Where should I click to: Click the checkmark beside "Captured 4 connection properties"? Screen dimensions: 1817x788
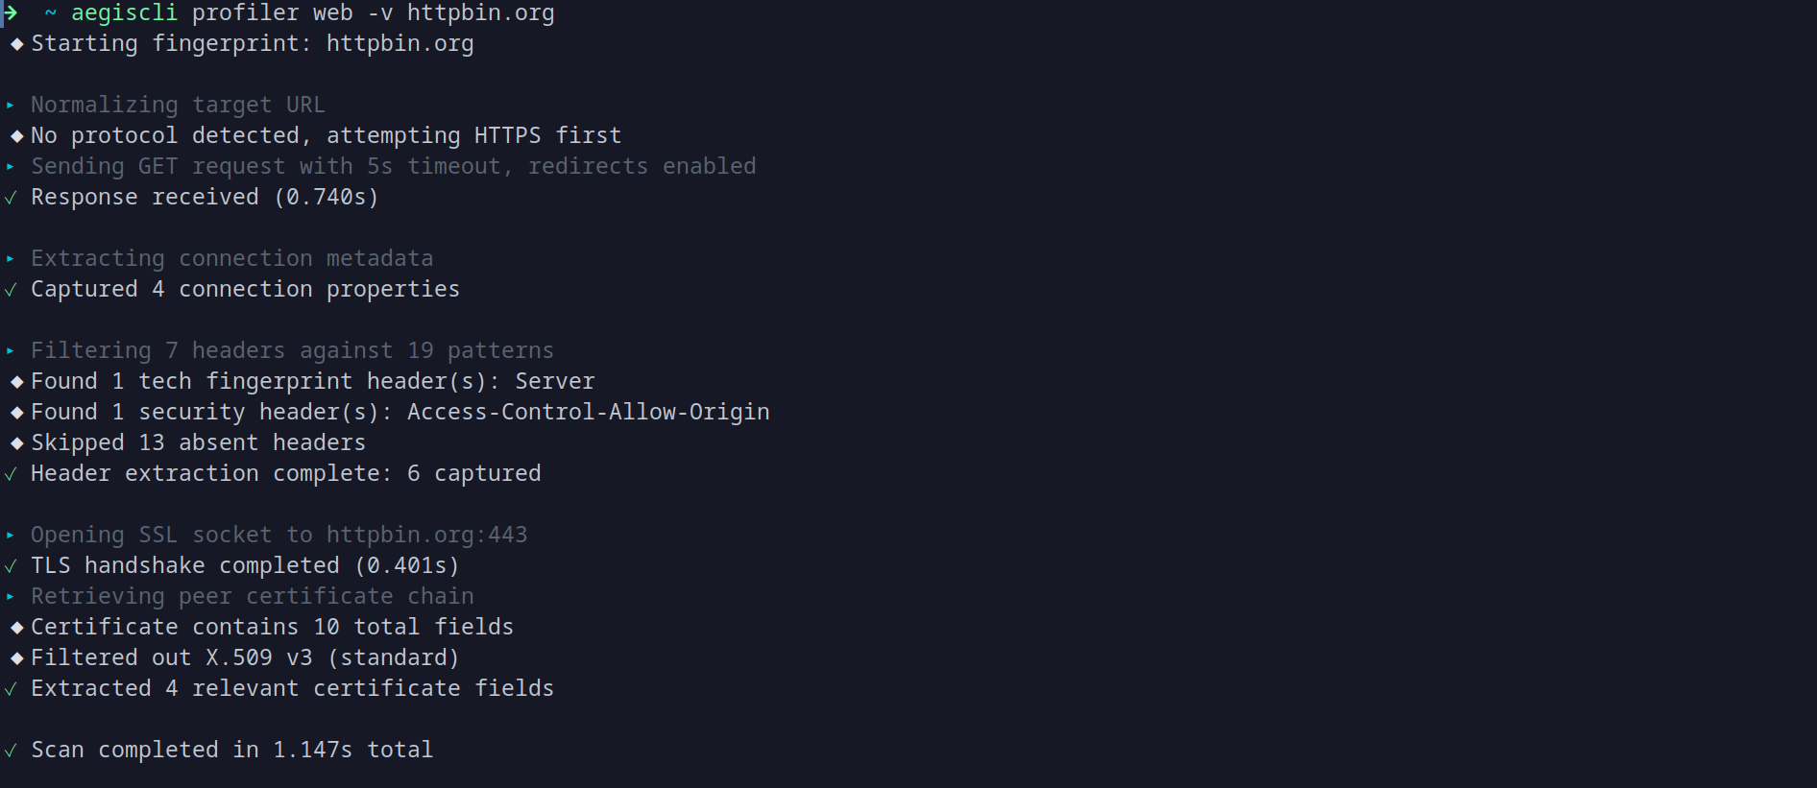coord(11,290)
